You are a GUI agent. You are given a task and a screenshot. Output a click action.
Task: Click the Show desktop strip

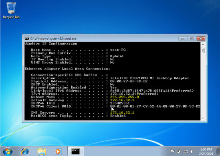(218, 151)
